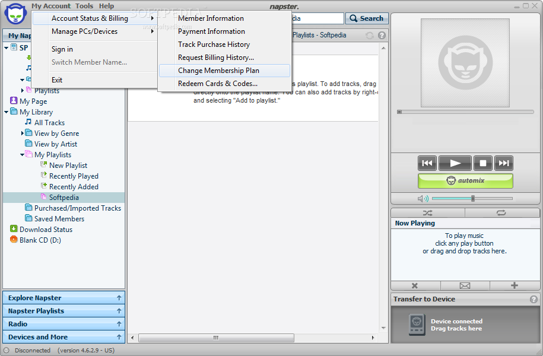The height and width of the screenshot is (356, 543).
Task: Choose Sign in from the menu
Action: (62, 49)
